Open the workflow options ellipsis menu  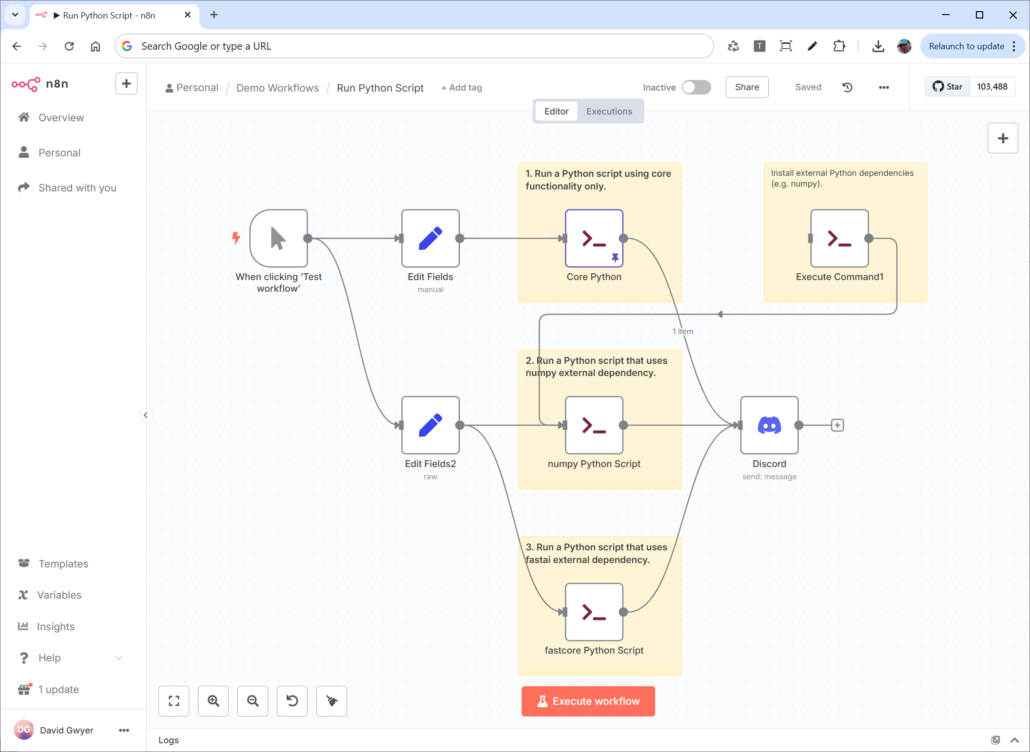pyautogui.click(x=883, y=87)
